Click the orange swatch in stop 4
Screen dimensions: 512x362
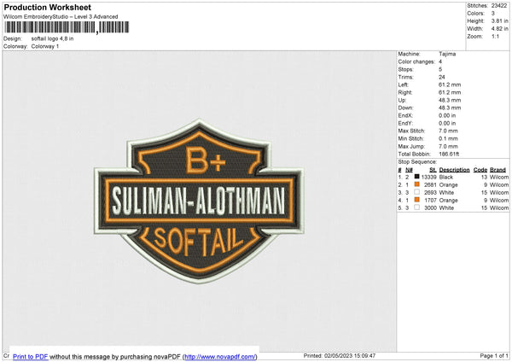(416, 200)
